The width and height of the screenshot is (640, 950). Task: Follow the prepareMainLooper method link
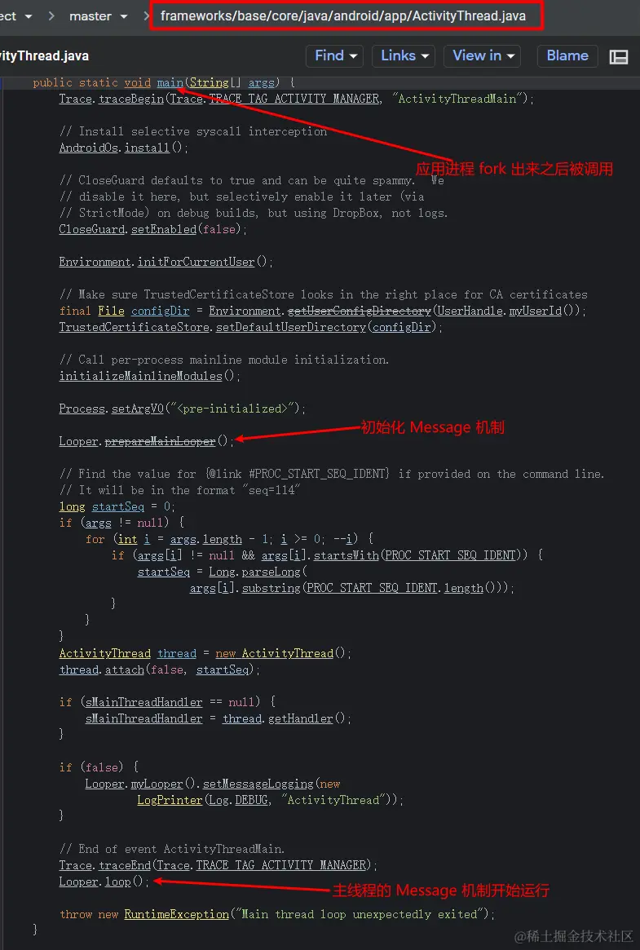160,441
